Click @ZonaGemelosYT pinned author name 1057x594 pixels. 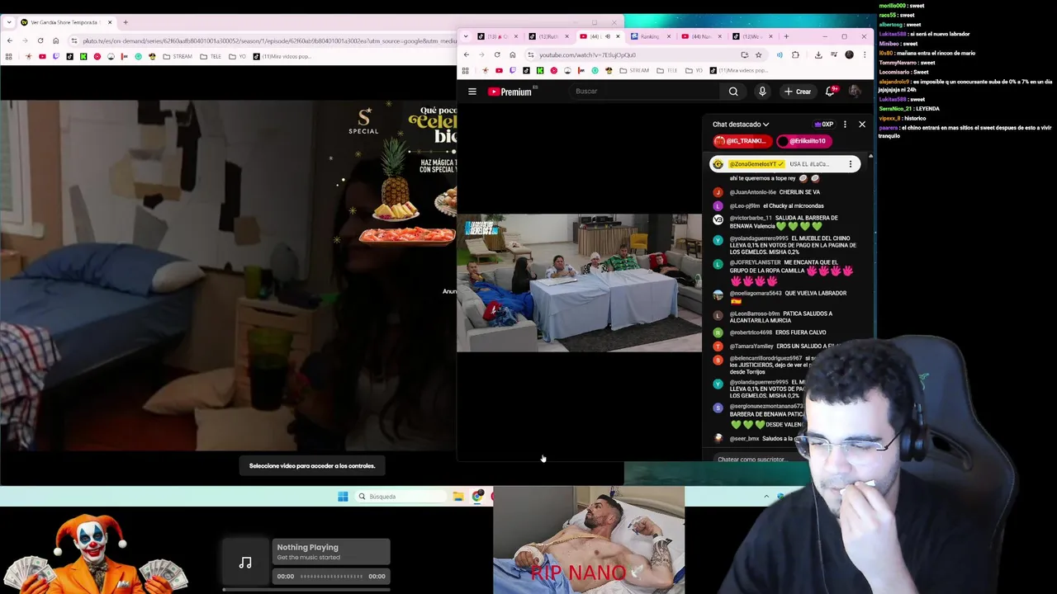click(x=756, y=164)
